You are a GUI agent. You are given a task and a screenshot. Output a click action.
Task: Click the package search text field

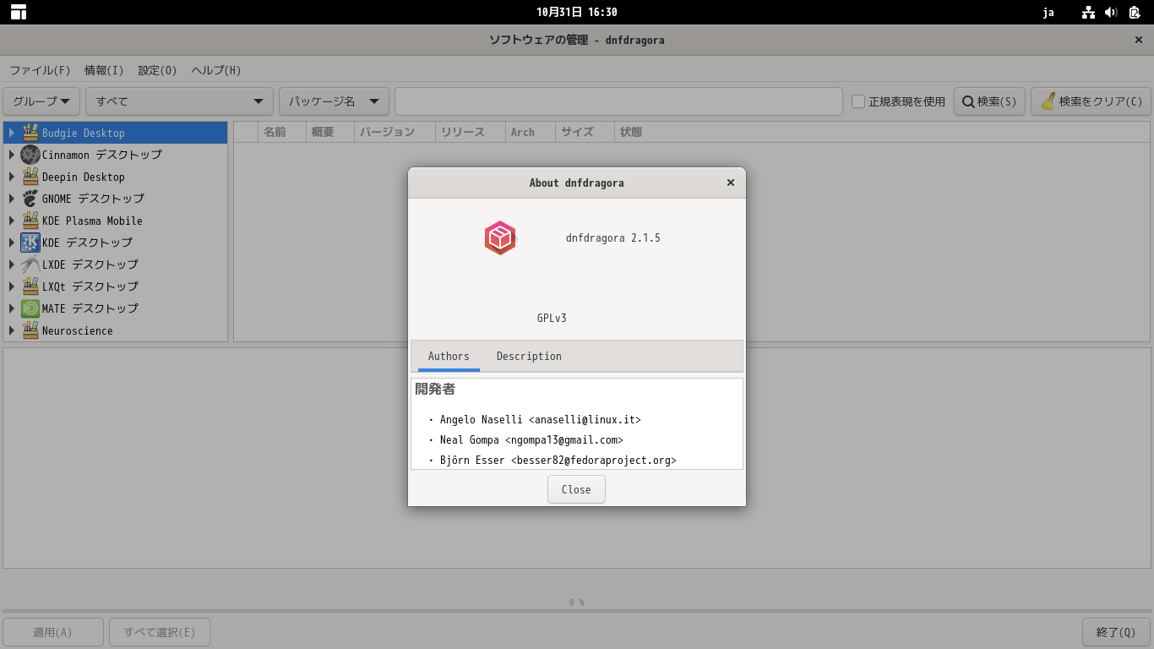618,101
